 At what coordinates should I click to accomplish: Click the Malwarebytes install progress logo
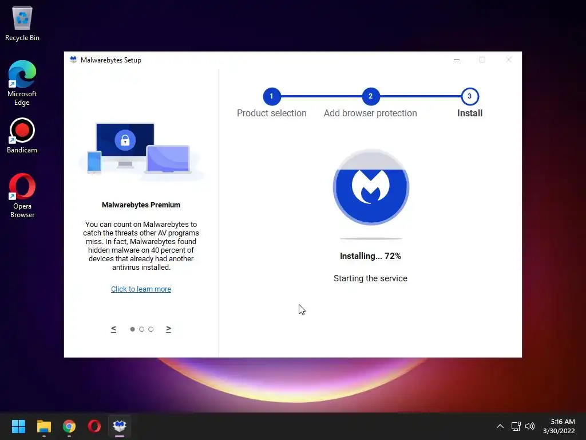coord(371,187)
